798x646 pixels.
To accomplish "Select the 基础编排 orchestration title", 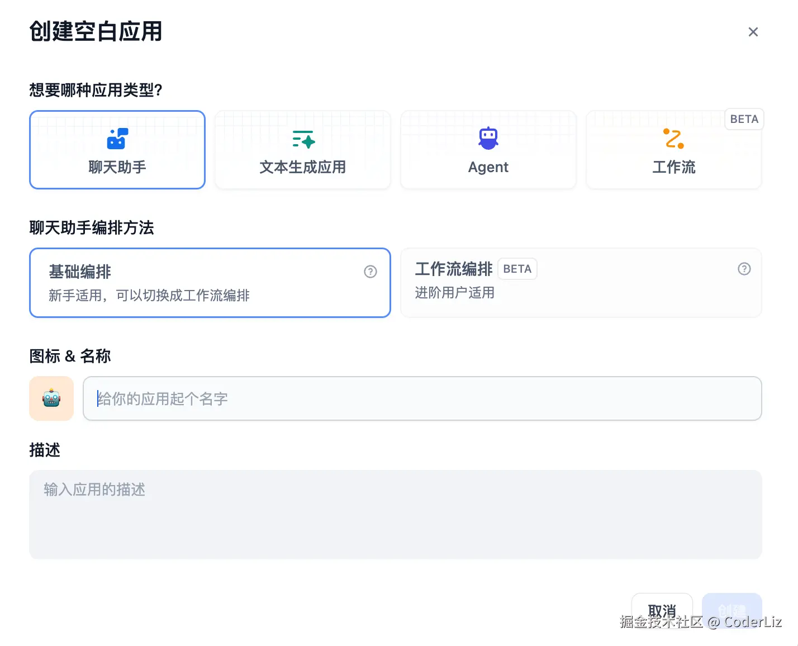I will point(80,272).
